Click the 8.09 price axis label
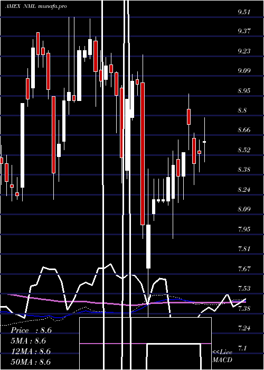The width and height of the screenshot is (264, 370). click(244, 209)
